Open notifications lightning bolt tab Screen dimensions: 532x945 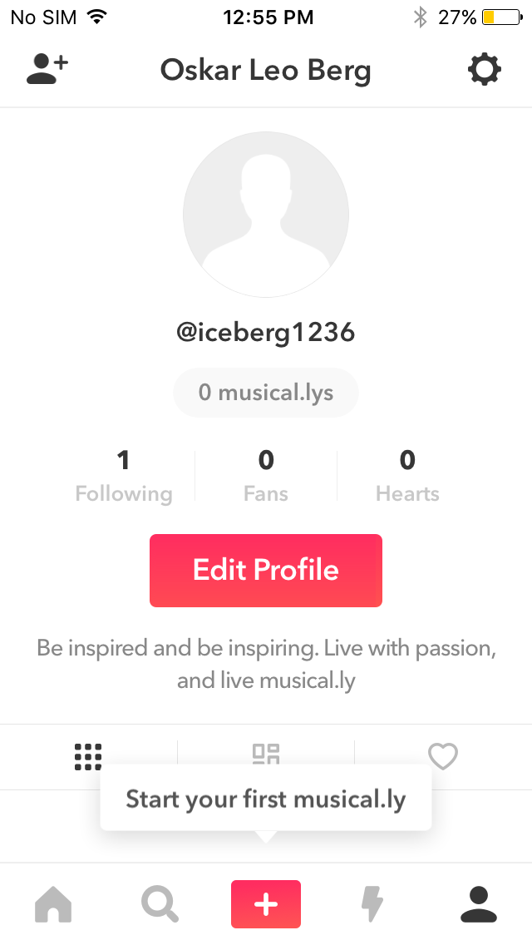coord(372,904)
